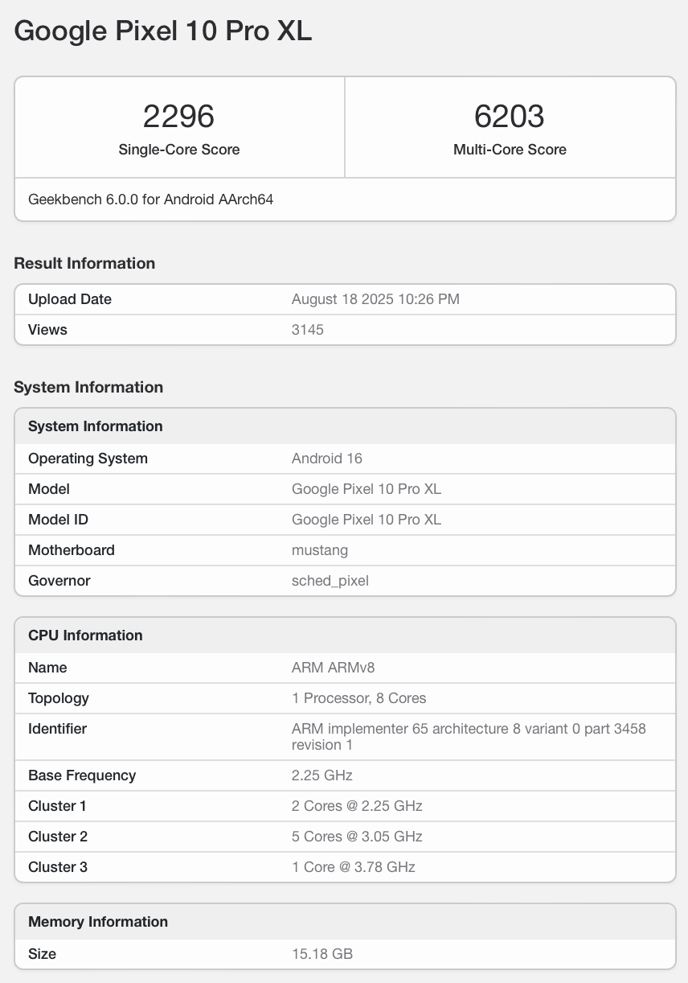
Task: Select the Operating System label
Action: pyautogui.click(x=88, y=459)
